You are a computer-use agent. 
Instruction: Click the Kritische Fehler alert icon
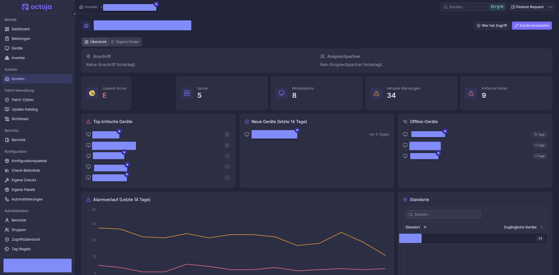coord(471,93)
